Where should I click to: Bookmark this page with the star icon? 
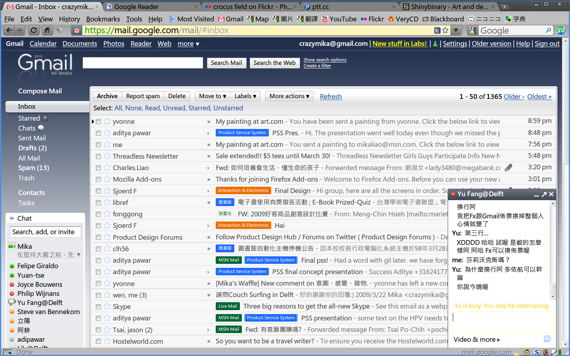[445, 30]
